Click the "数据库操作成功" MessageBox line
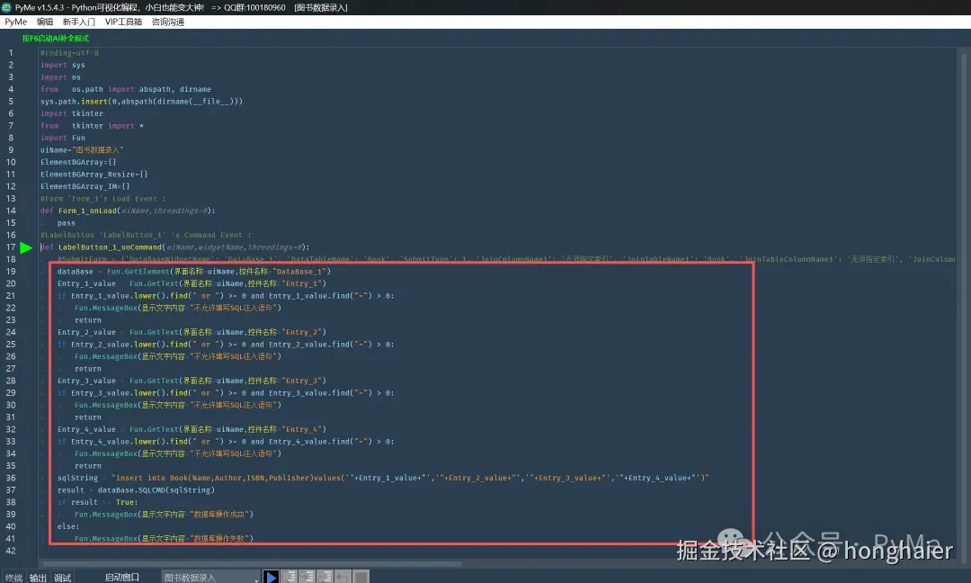Image resolution: width=971 pixels, height=583 pixels. (x=165, y=515)
